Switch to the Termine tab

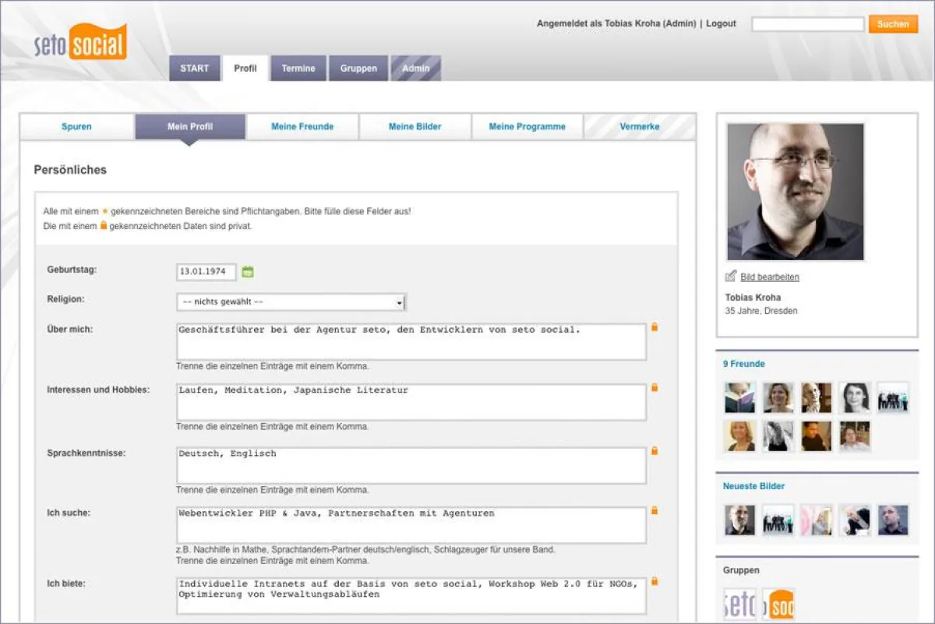click(298, 68)
